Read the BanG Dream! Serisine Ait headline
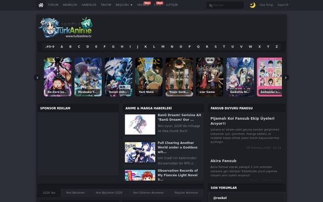Screen dimensions: 323x202 (x=179, y=117)
